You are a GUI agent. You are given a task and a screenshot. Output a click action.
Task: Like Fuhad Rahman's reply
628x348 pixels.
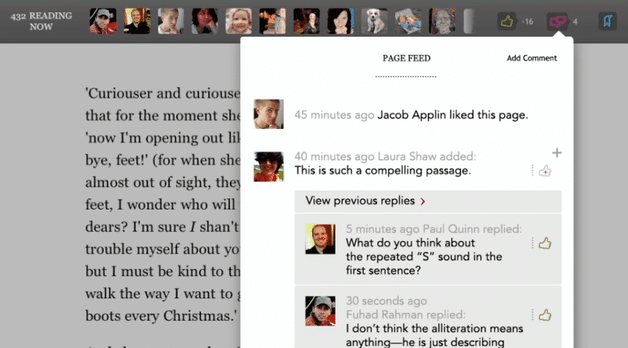pyautogui.click(x=545, y=315)
